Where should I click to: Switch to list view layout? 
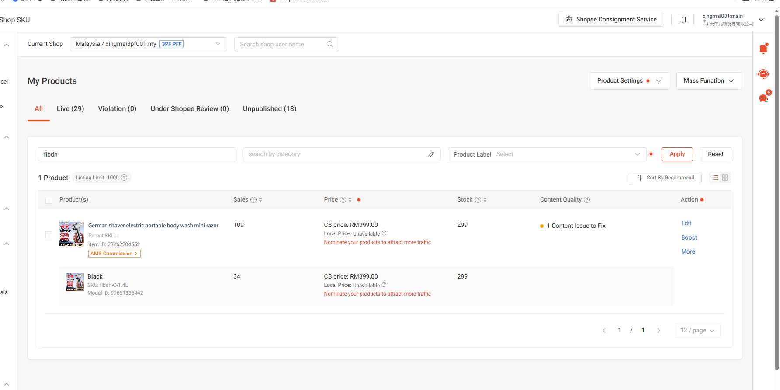coord(715,178)
